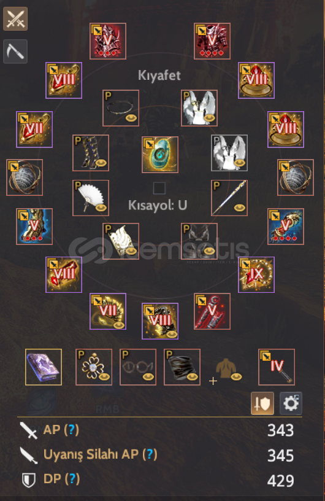
Task: Toggle eye visibility on glasses accessory slot
Action: (x=148, y=377)
